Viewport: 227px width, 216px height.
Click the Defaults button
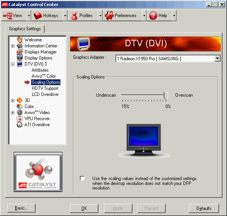click(204, 208)
